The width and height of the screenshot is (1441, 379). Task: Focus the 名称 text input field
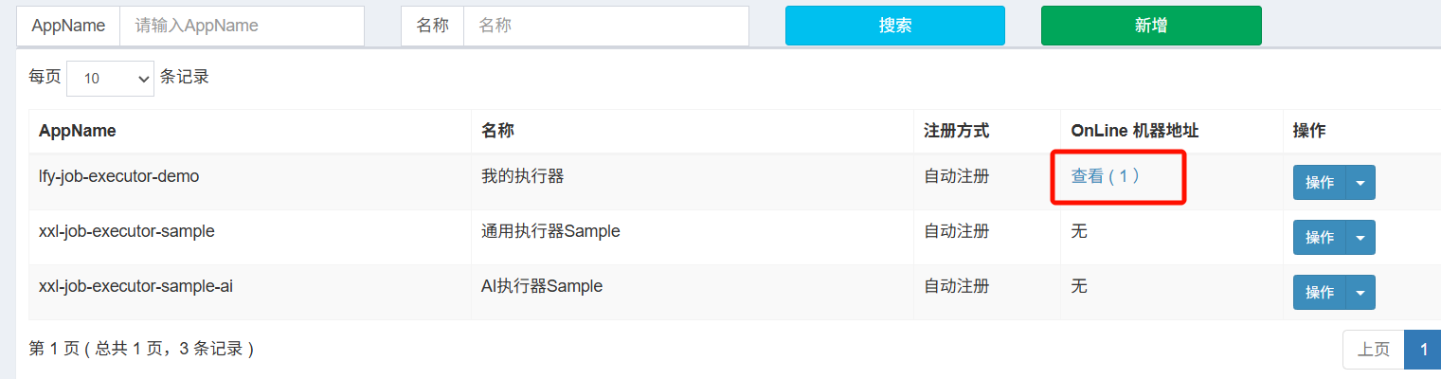tap(605, 27)
